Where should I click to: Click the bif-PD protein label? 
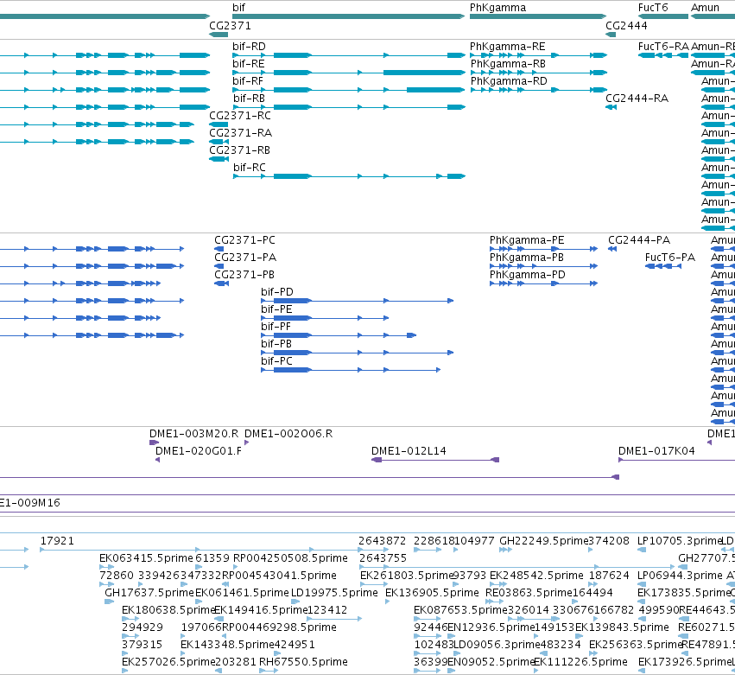277,292
